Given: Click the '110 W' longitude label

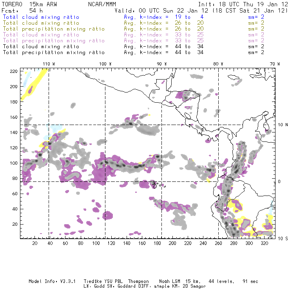Looking at the screenshot, I should (49, 64).
